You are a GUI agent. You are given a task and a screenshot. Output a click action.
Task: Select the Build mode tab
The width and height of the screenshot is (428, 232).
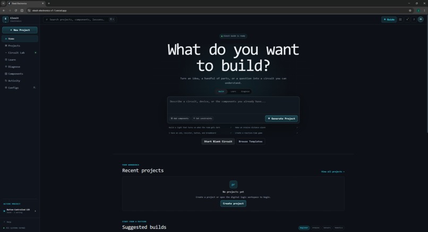[x=221, y=92]
